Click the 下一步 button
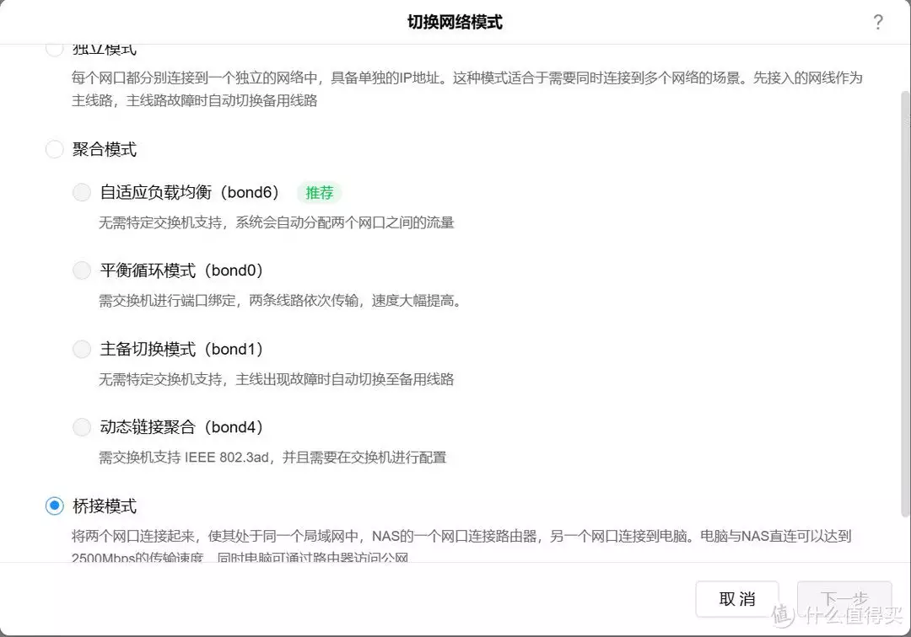This screenshot has width=911, height=637. pyautogui.click(x=844, y=599)
